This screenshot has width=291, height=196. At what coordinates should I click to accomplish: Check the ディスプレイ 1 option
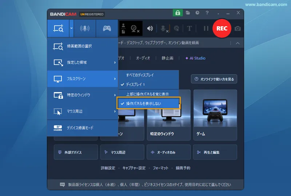tap(148, 85)
